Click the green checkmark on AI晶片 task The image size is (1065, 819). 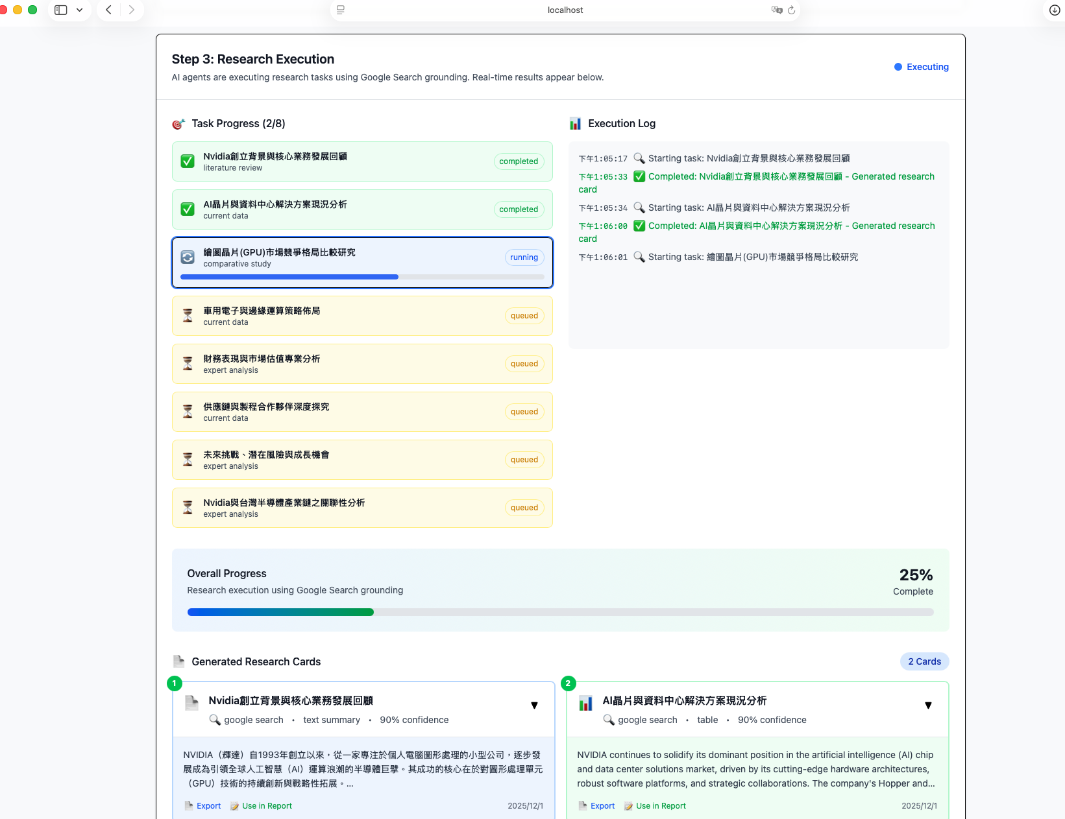click(188, 209)
